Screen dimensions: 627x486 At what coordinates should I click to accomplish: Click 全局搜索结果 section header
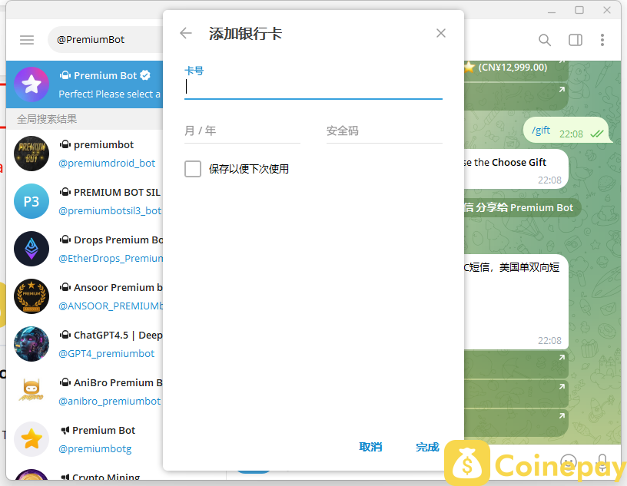coord(47,119)
